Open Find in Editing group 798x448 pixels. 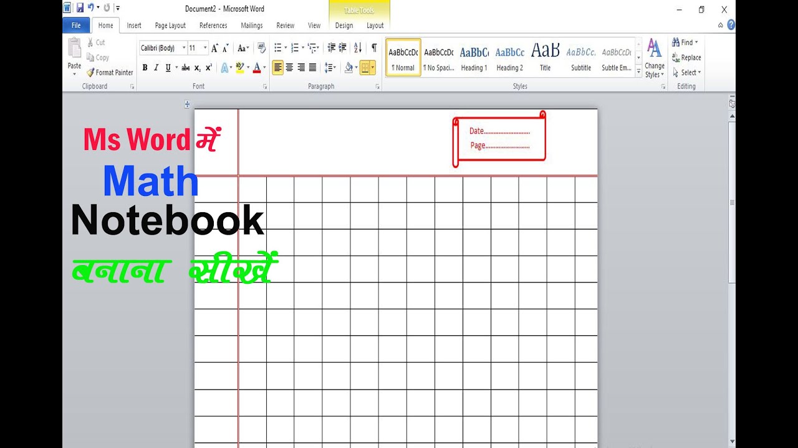pos(685,42)
